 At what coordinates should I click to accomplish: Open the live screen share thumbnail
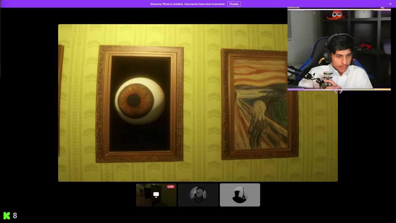[156, 195]
